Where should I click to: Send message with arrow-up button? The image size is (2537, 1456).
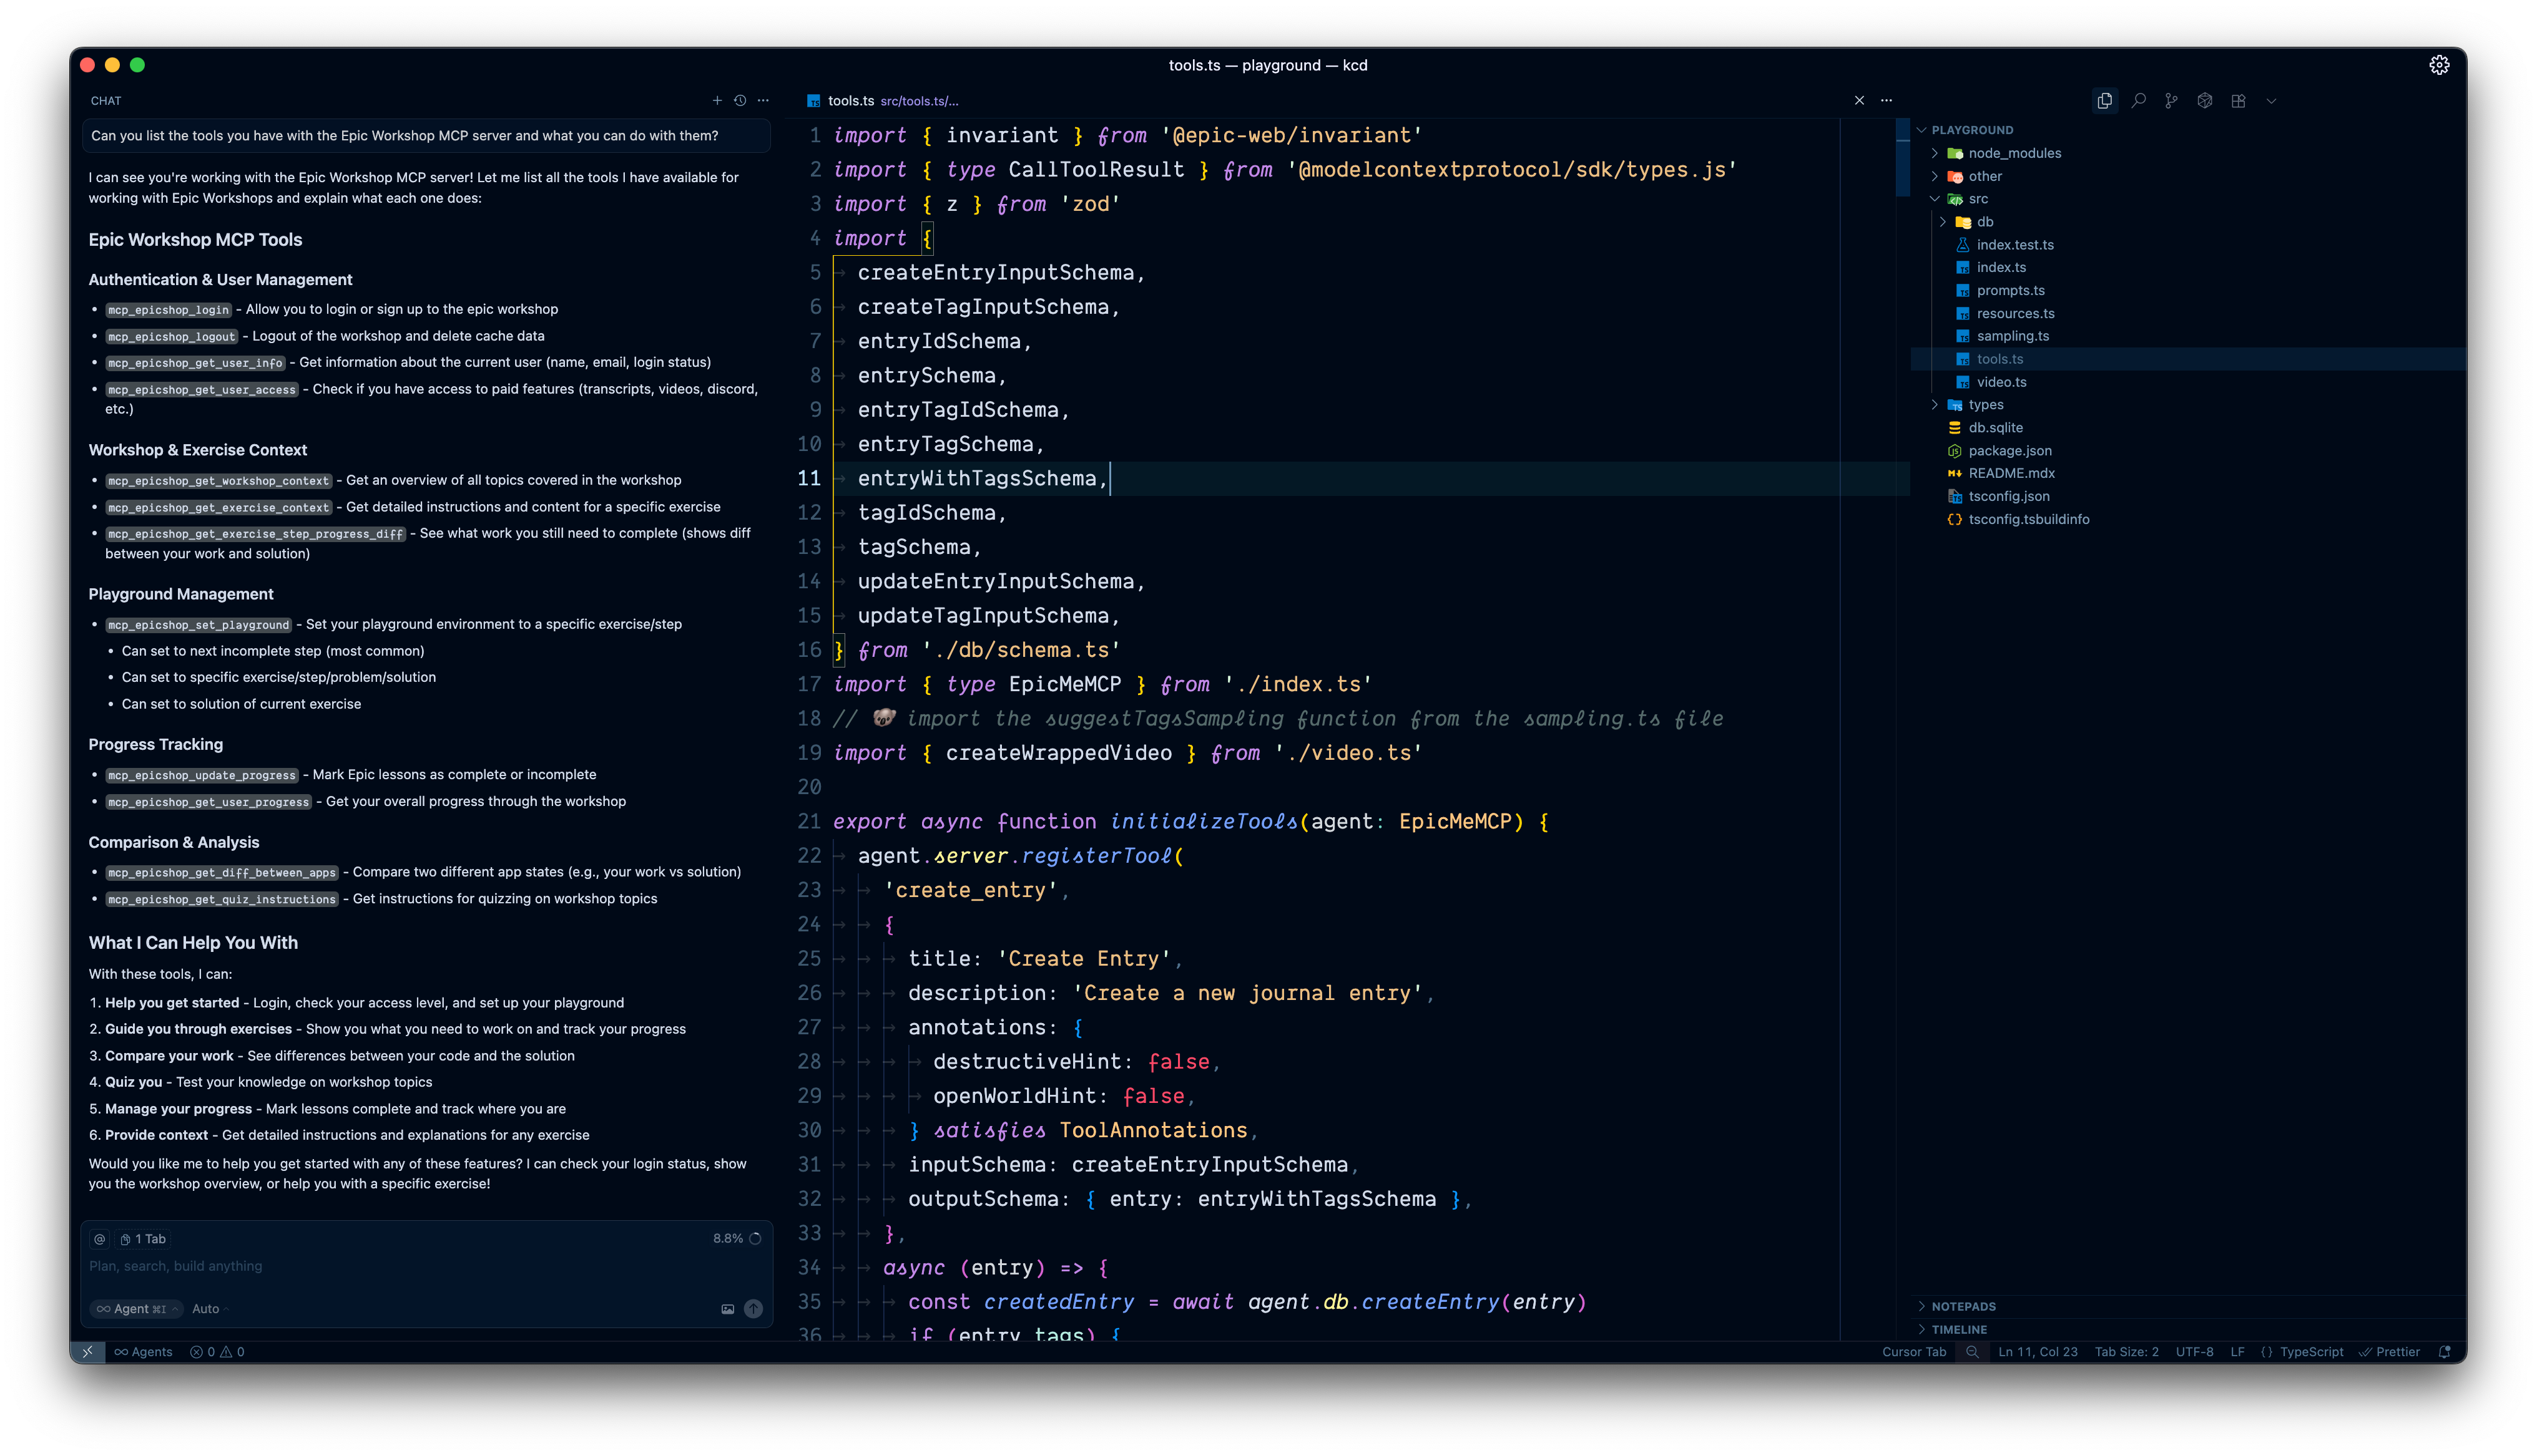coord(754,1309)
